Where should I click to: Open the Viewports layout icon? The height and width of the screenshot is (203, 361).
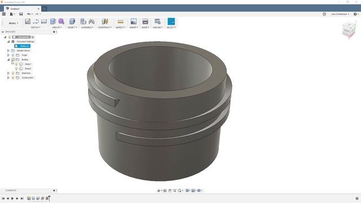[199, 191]
